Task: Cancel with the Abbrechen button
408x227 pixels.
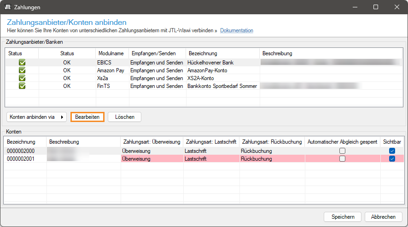Action: click(x=383, y=217)
